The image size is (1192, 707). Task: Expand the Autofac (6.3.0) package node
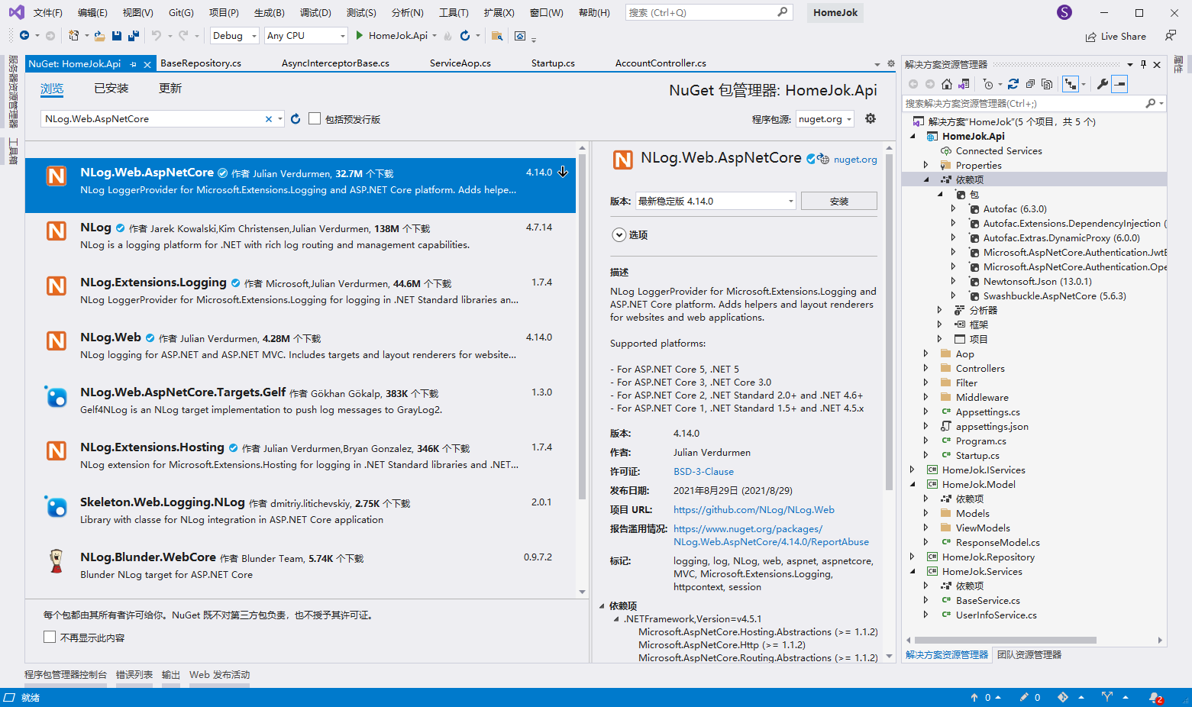click(x=954, y=209)
